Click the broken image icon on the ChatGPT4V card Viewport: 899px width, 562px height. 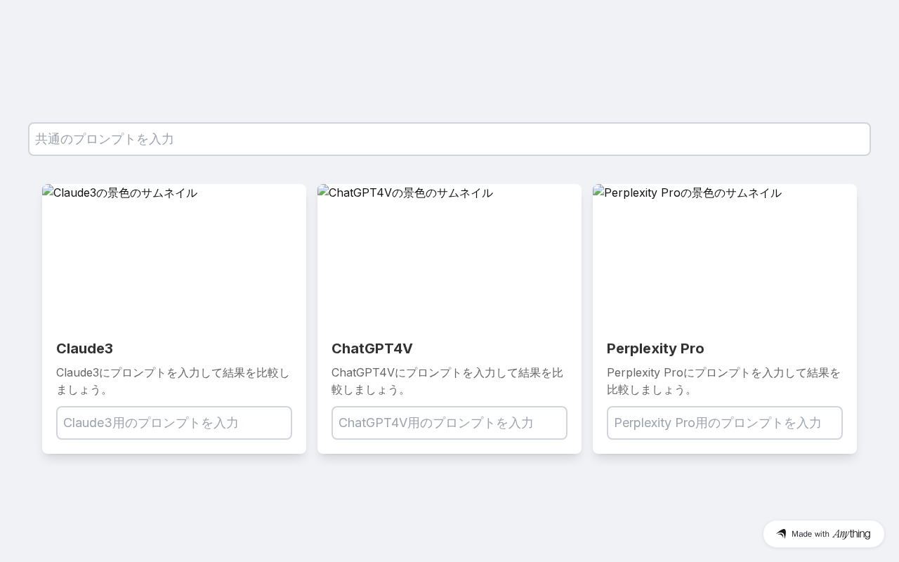323,190
